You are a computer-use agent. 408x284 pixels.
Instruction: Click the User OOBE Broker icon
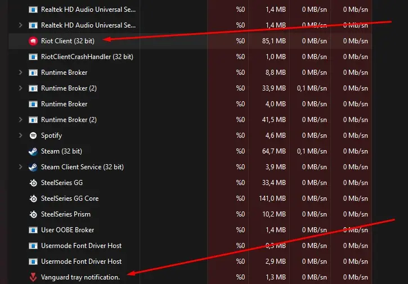pyautogui.click(x=33, y=230)
